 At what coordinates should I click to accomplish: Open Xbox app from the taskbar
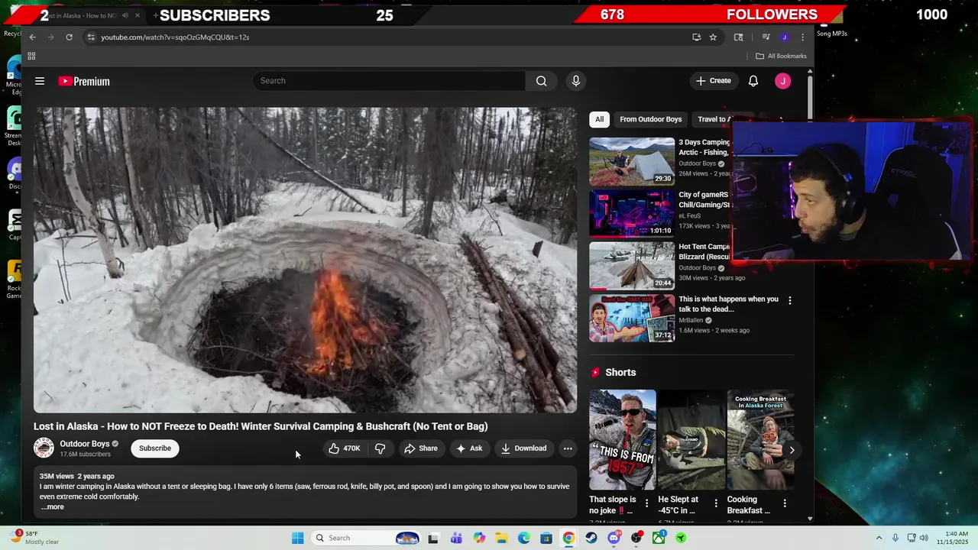[x=659, y=538]
